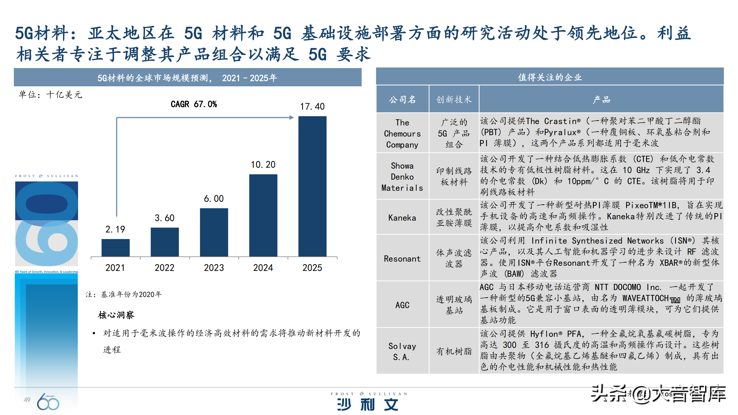This screenshot has width=738, height=415.
Task: Click the 产品 column header
Action: 601,99
